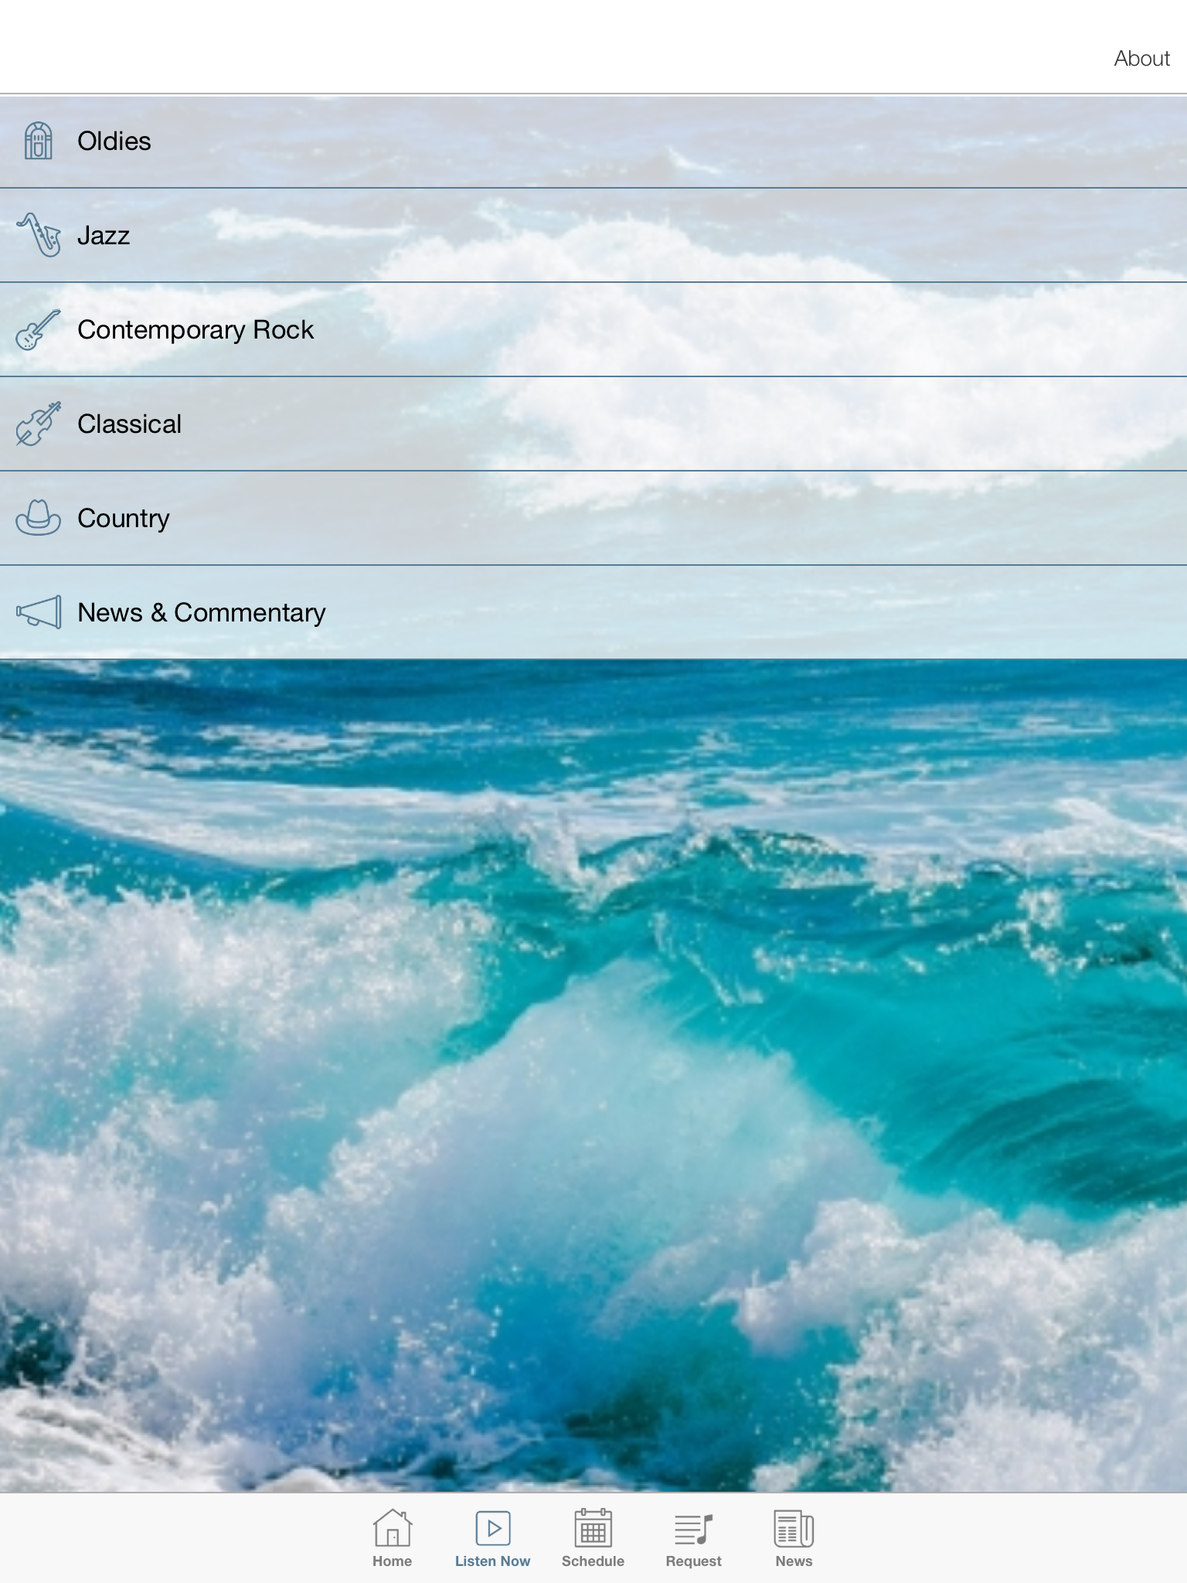Open the About page
This screenshot has height=1583, width=1187.
click(x=1141, y=59)
